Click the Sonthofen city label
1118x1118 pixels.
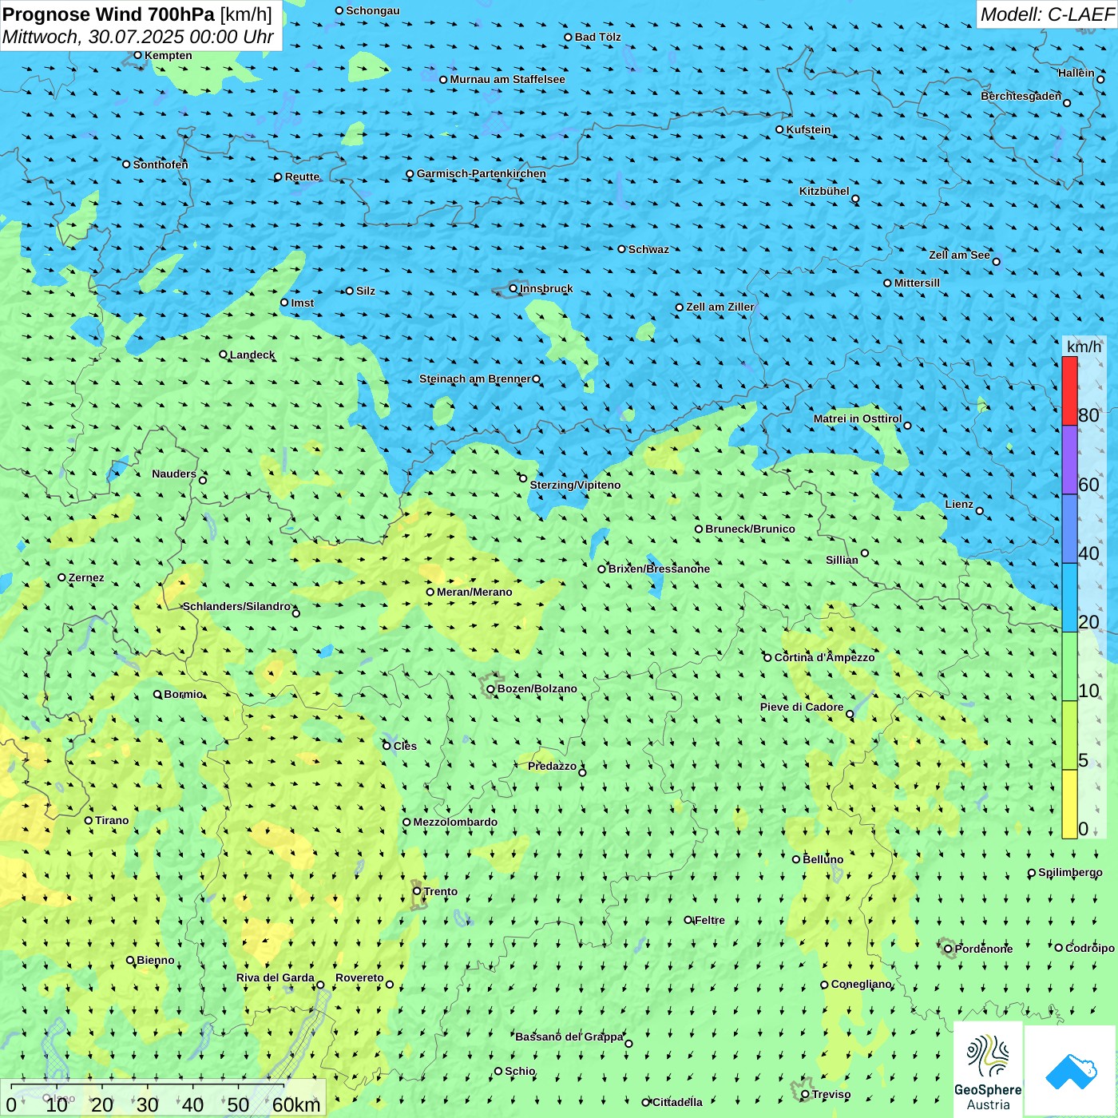point(160,165)
